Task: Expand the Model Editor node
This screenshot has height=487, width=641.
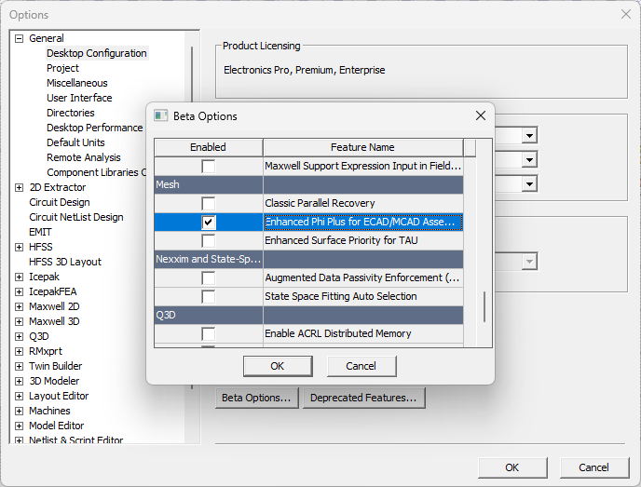Action: point(19,426)
